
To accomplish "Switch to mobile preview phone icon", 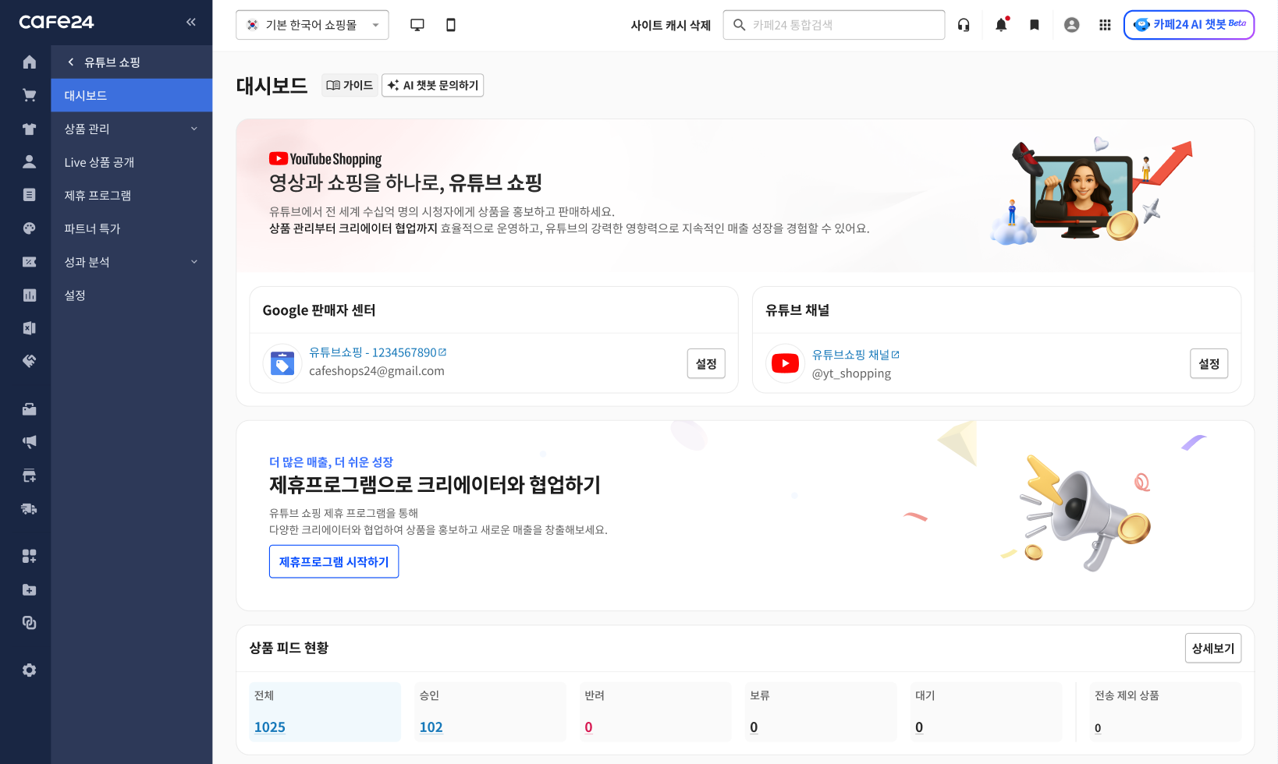I will 451,25.
